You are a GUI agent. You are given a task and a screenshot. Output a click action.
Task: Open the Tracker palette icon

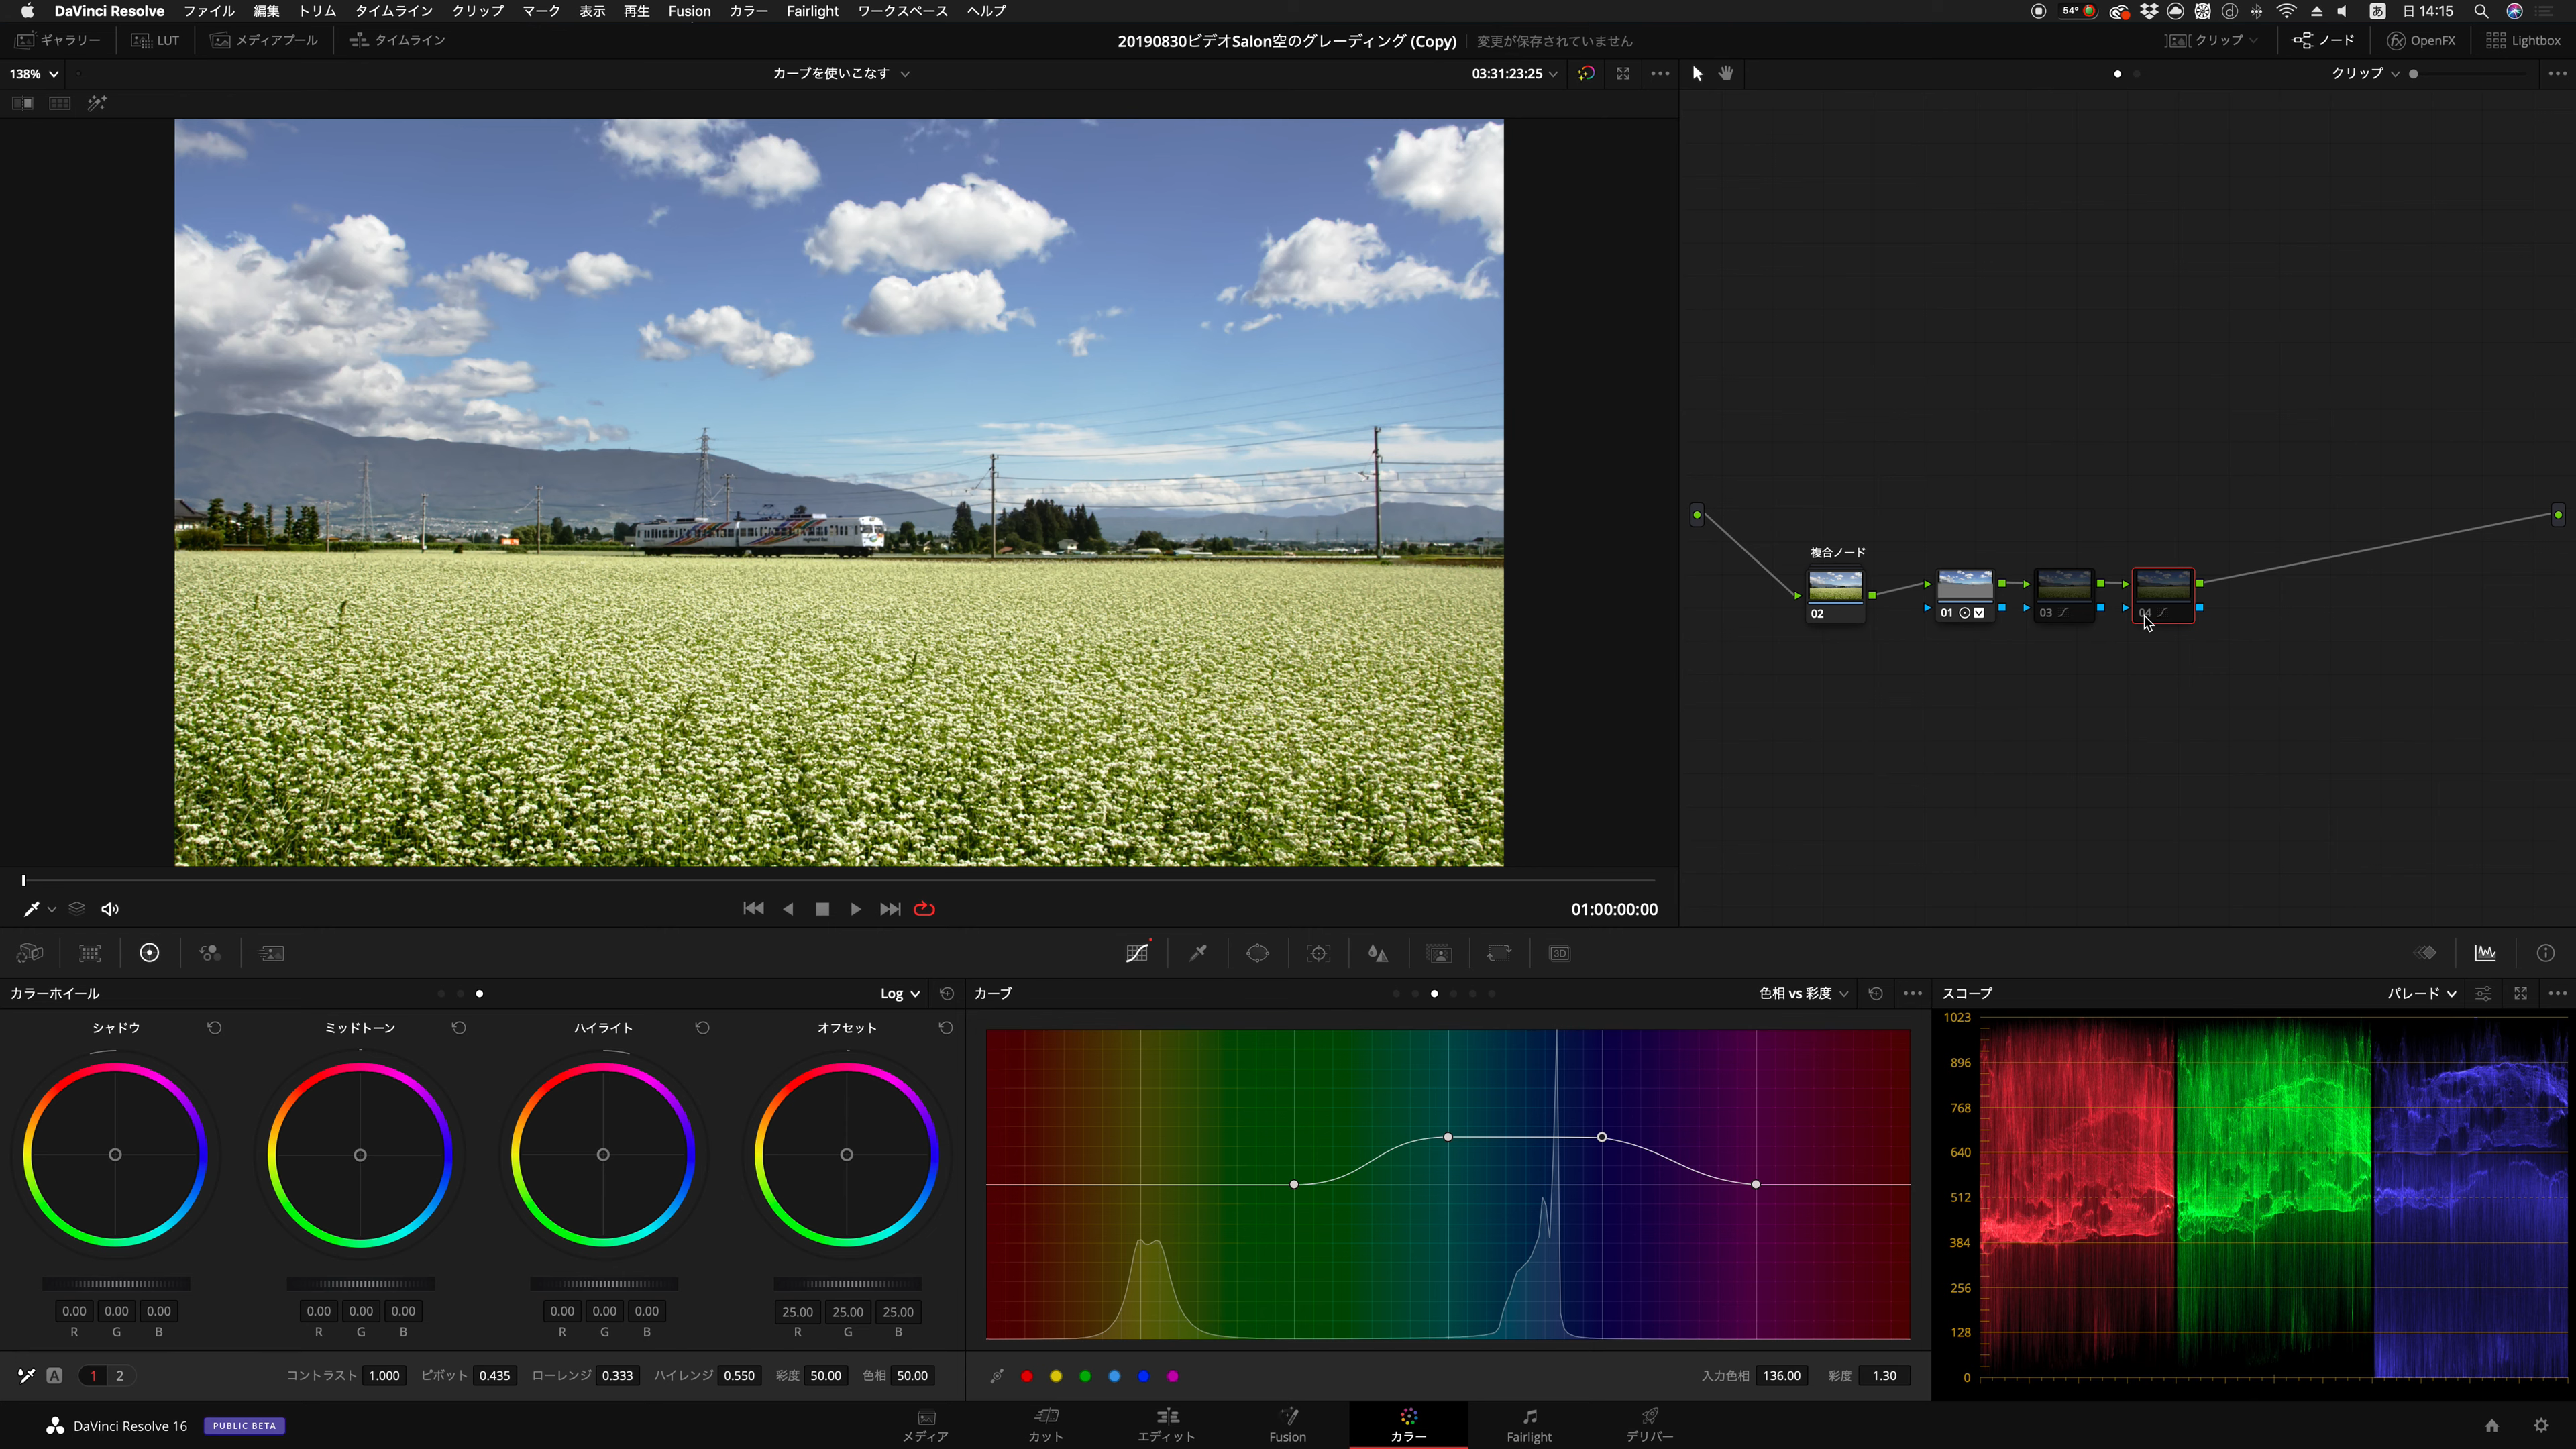[x=1318, y=953]
